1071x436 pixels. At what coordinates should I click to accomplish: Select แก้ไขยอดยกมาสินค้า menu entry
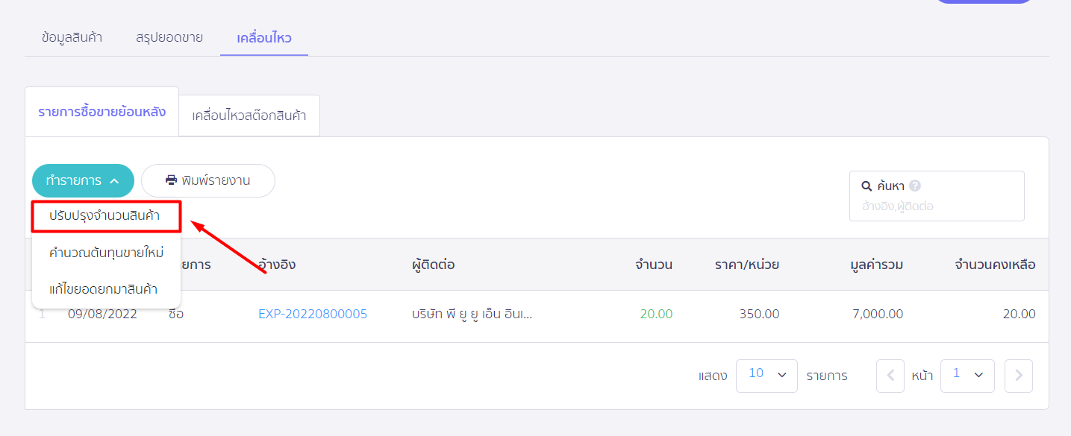(x=105, y=287)
